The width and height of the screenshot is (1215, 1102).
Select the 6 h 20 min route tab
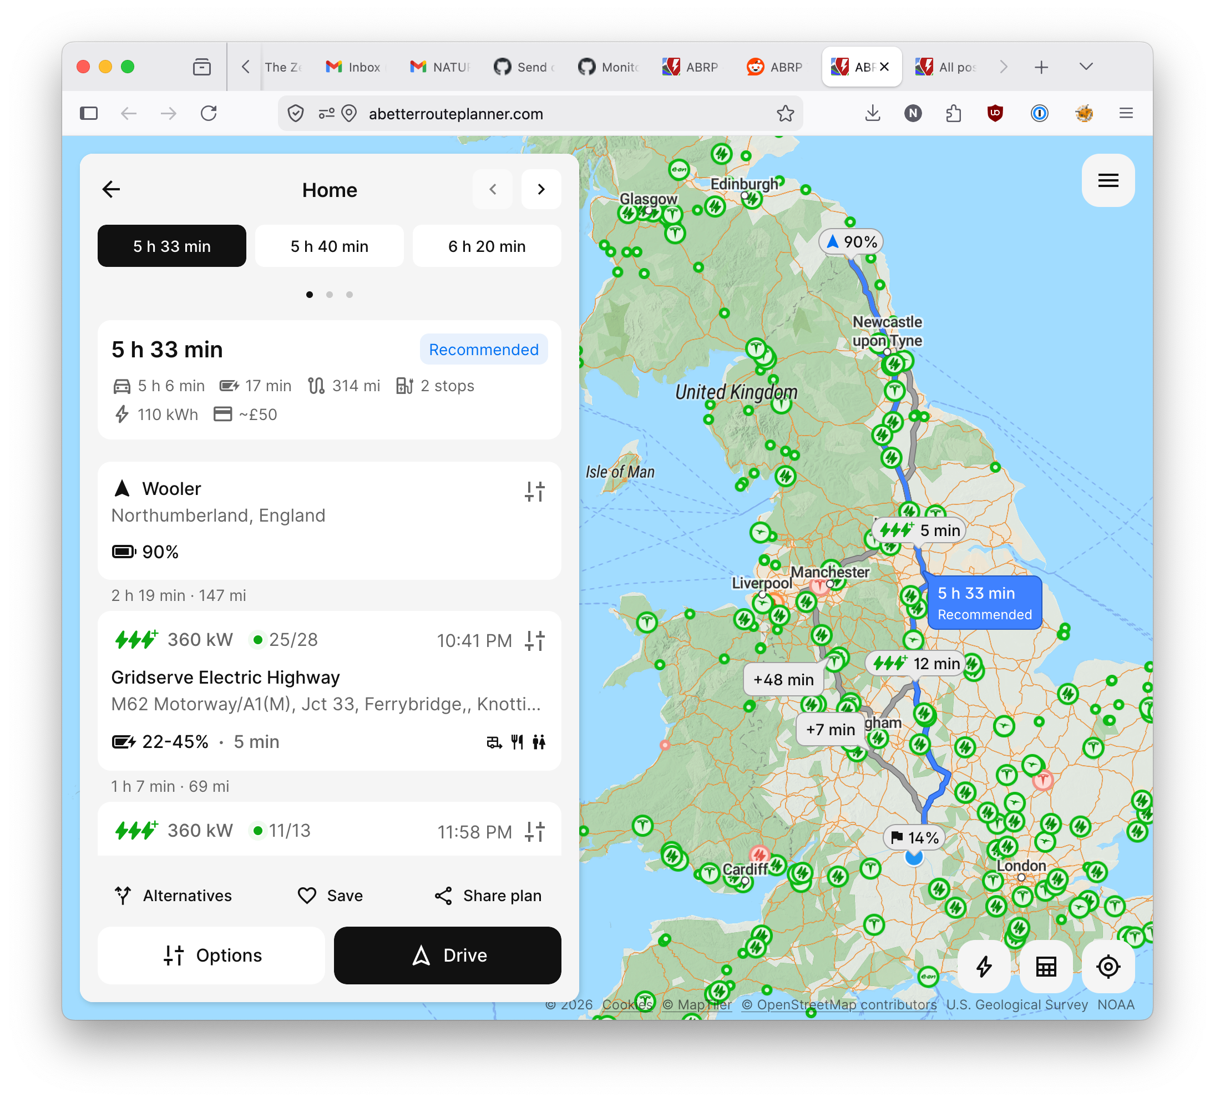487,246
